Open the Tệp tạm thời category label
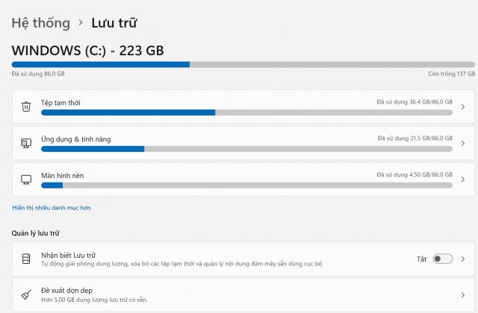 60,102
